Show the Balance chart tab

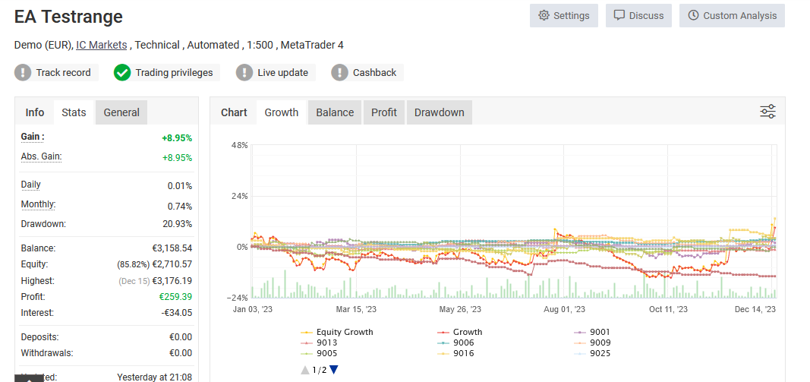(335, 112)
